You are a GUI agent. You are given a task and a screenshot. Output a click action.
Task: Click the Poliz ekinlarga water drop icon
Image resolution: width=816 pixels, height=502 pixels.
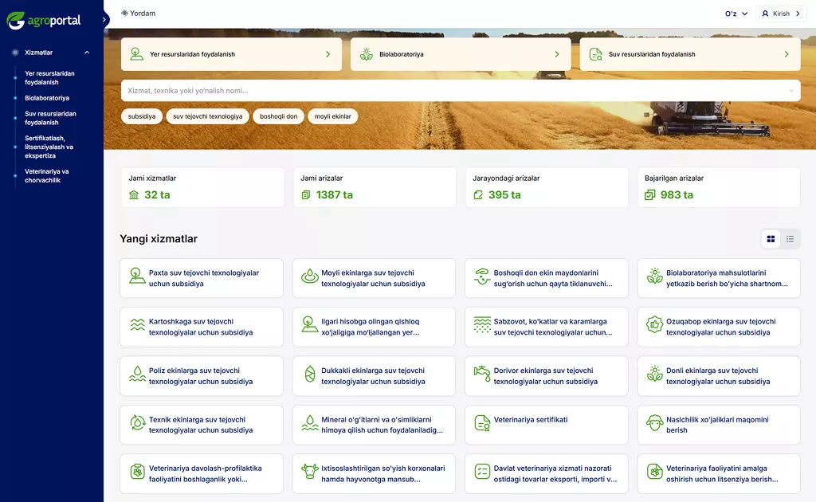[x=137, y=374]
